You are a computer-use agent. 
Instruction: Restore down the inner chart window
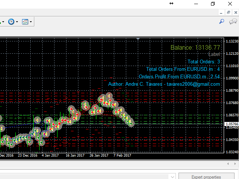pos(228,12)
